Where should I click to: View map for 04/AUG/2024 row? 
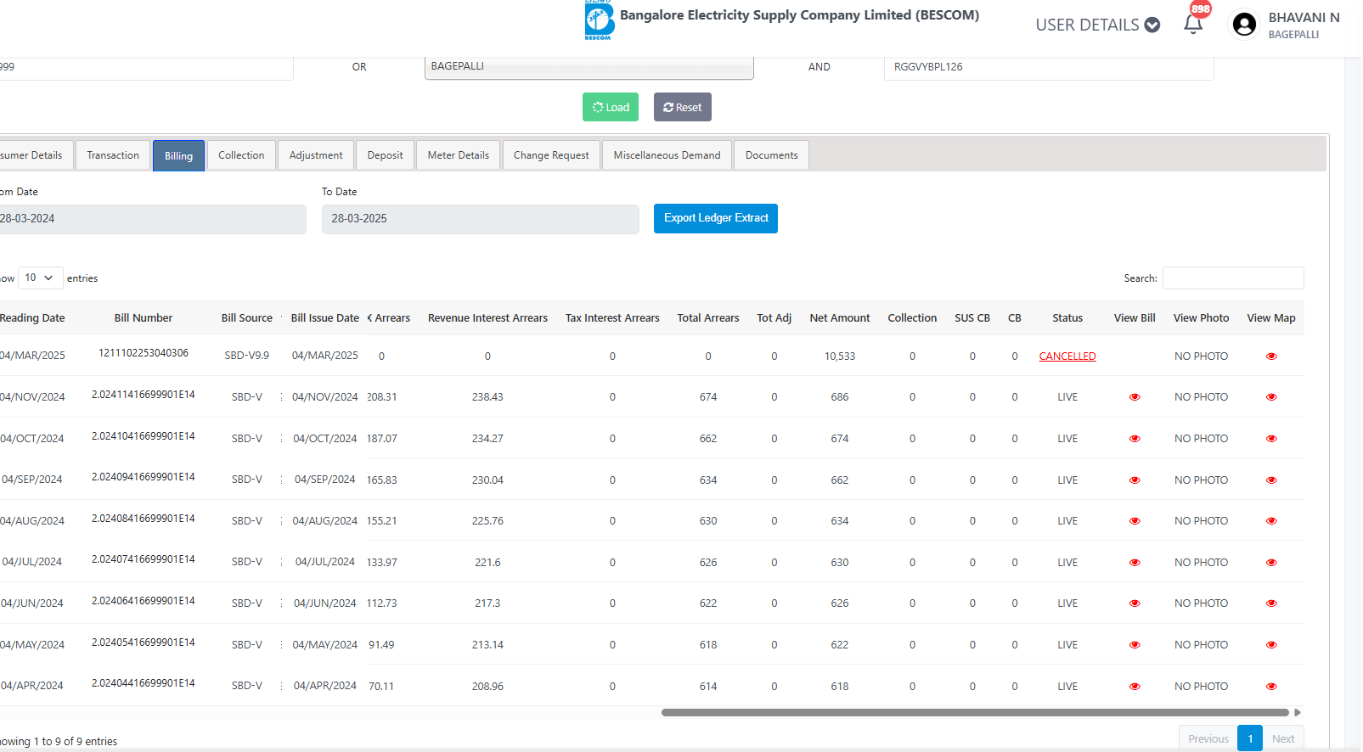click(1271, 521)
